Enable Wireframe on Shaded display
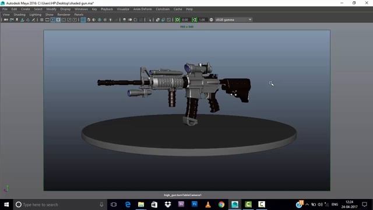Screen dimensions: 373x210 [x=100, y=20]
